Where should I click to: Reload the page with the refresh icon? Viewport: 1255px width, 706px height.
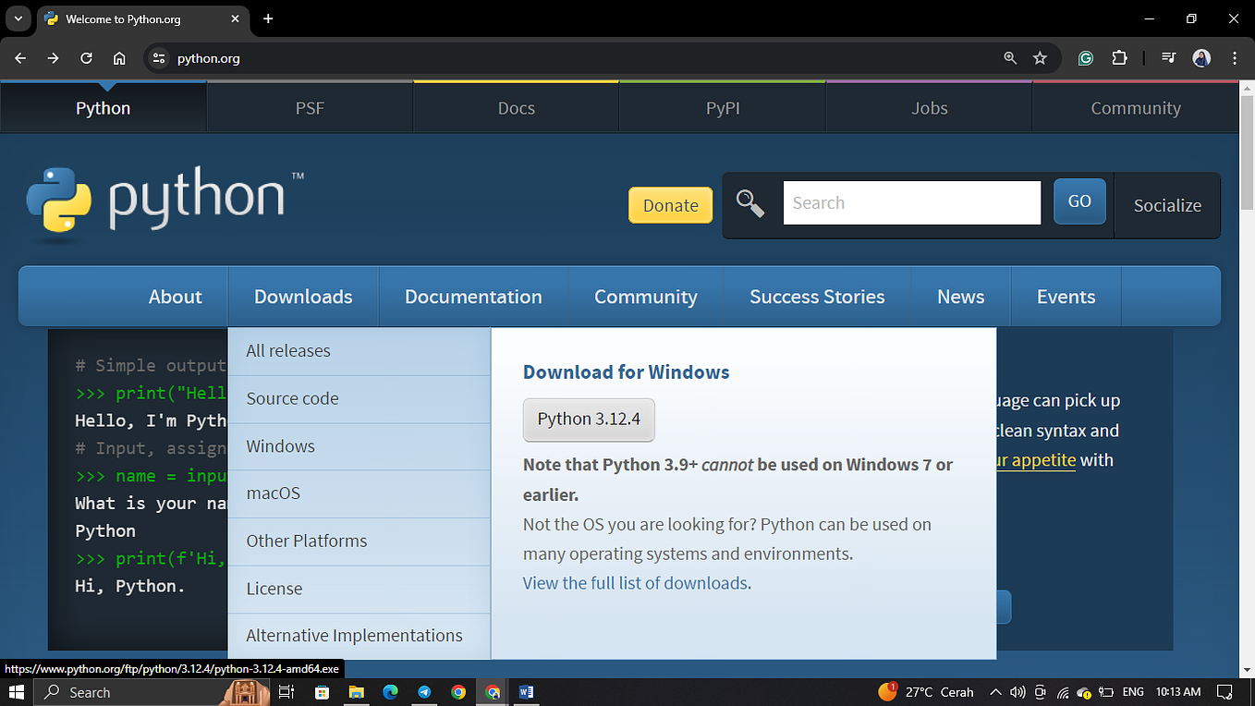86,57
